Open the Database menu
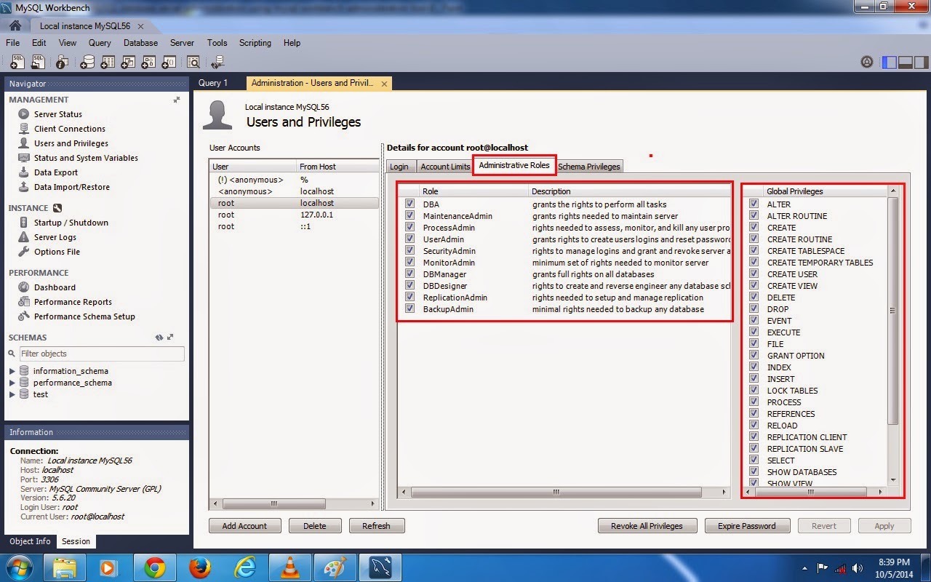 tap(140, 43)
